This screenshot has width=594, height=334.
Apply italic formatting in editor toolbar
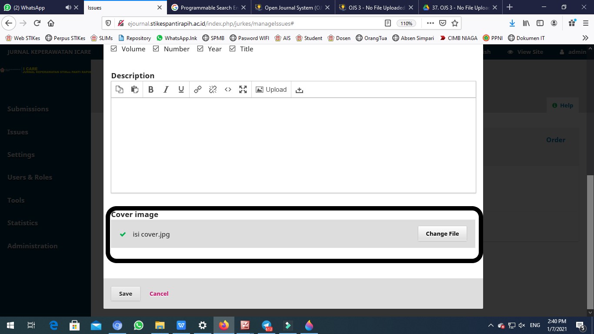pos(166,90)
